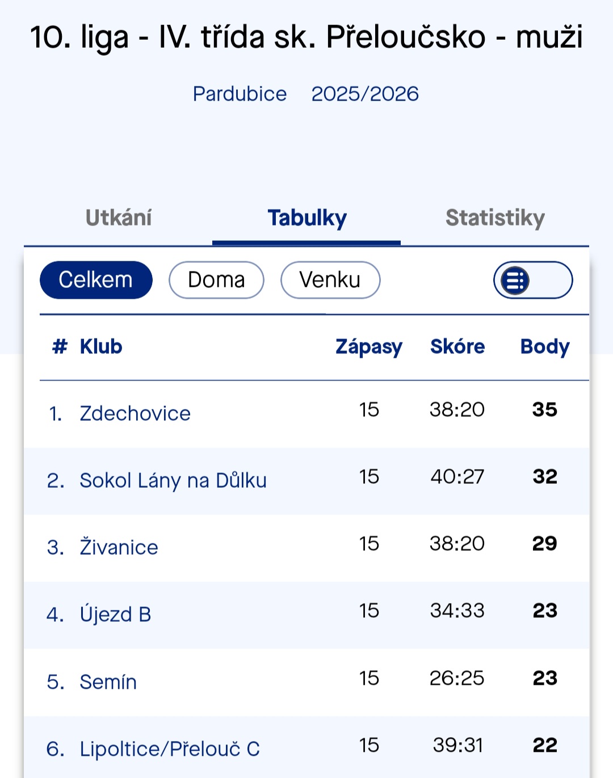Open the Zdechovice club page
The image size is (613, 778).
(x=135, y=413)
